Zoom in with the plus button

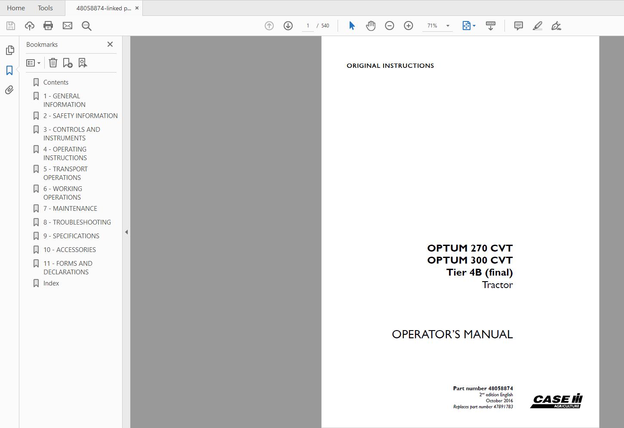pos(409,26)
